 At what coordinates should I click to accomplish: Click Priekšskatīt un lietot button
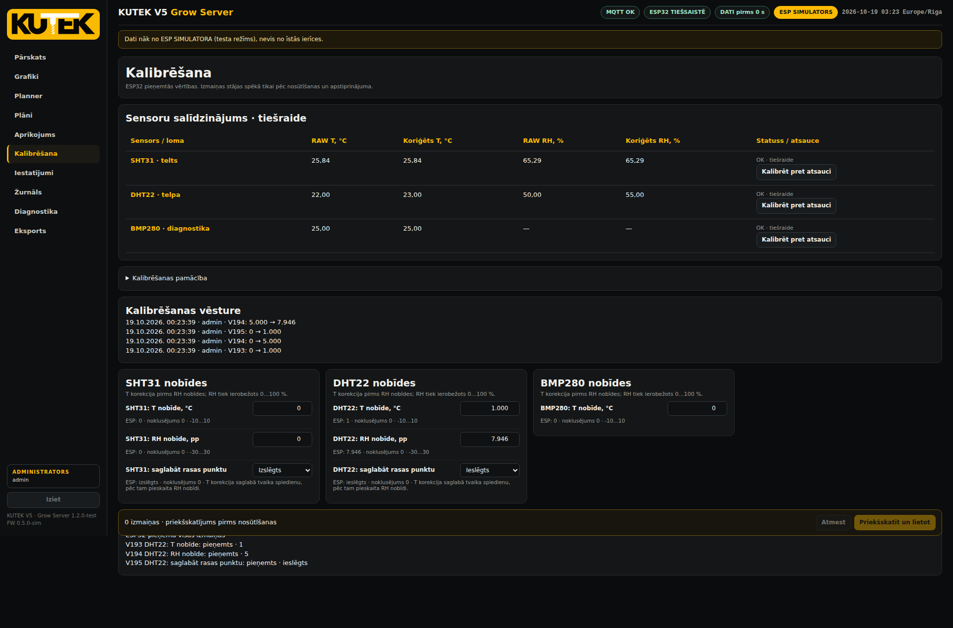[x=894, y=522]
